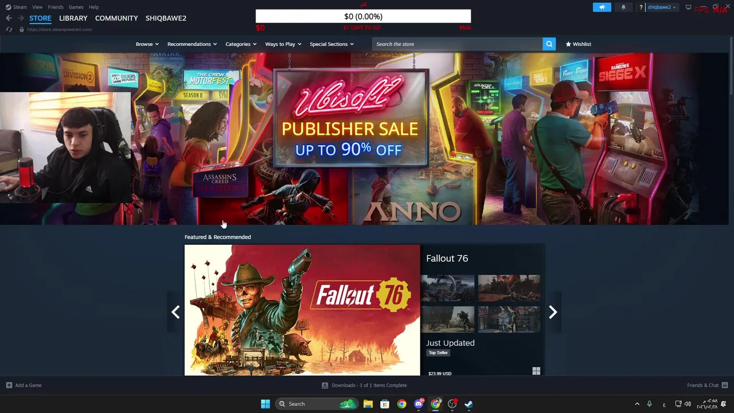Show the previous featured game
This screenshot has height=413, width=734.
click(x=175, y=312)
